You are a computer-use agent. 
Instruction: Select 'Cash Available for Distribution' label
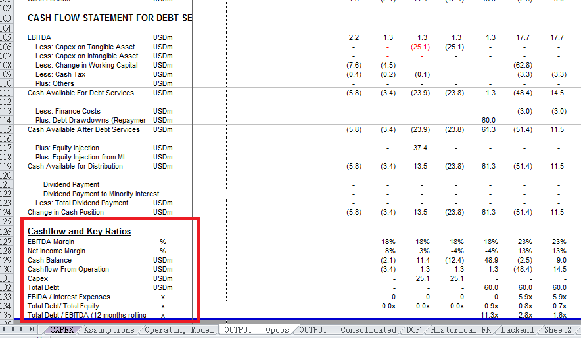[75, 166]
